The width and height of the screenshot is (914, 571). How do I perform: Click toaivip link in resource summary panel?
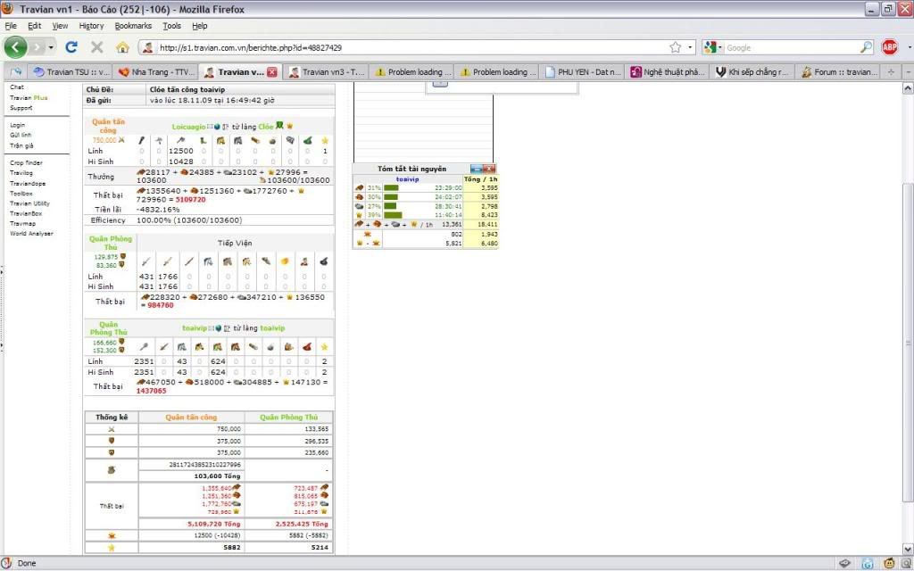pyautogui.click(x=407, y=179)
